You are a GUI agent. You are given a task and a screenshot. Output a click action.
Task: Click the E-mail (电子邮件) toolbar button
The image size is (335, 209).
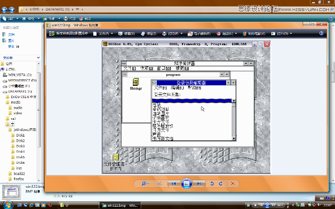(x=199, y=33)
